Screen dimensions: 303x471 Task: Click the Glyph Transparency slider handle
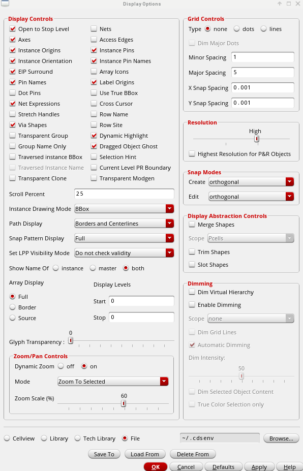[x=70, y=340]
